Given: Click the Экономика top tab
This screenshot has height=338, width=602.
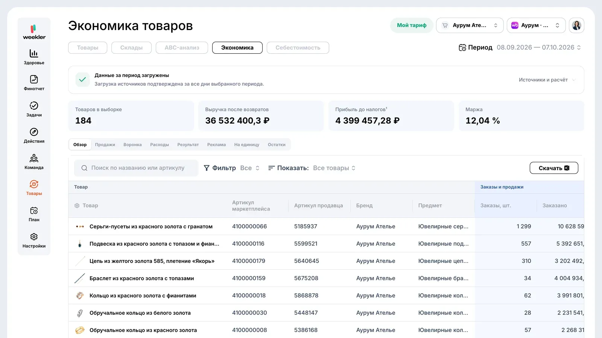Looking at the screenshot, I should 237,48.
